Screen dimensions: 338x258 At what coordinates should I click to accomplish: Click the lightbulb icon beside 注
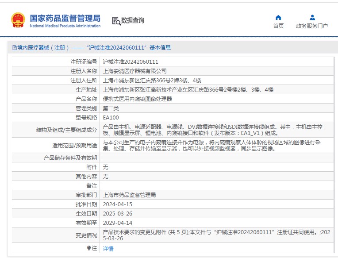pos(89,248)
